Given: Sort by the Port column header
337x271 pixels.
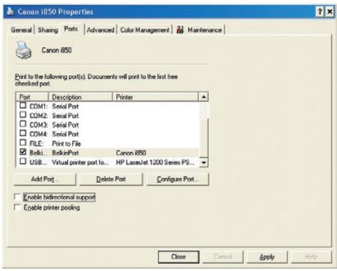Looking at the screenshot, I should [32, 97].
